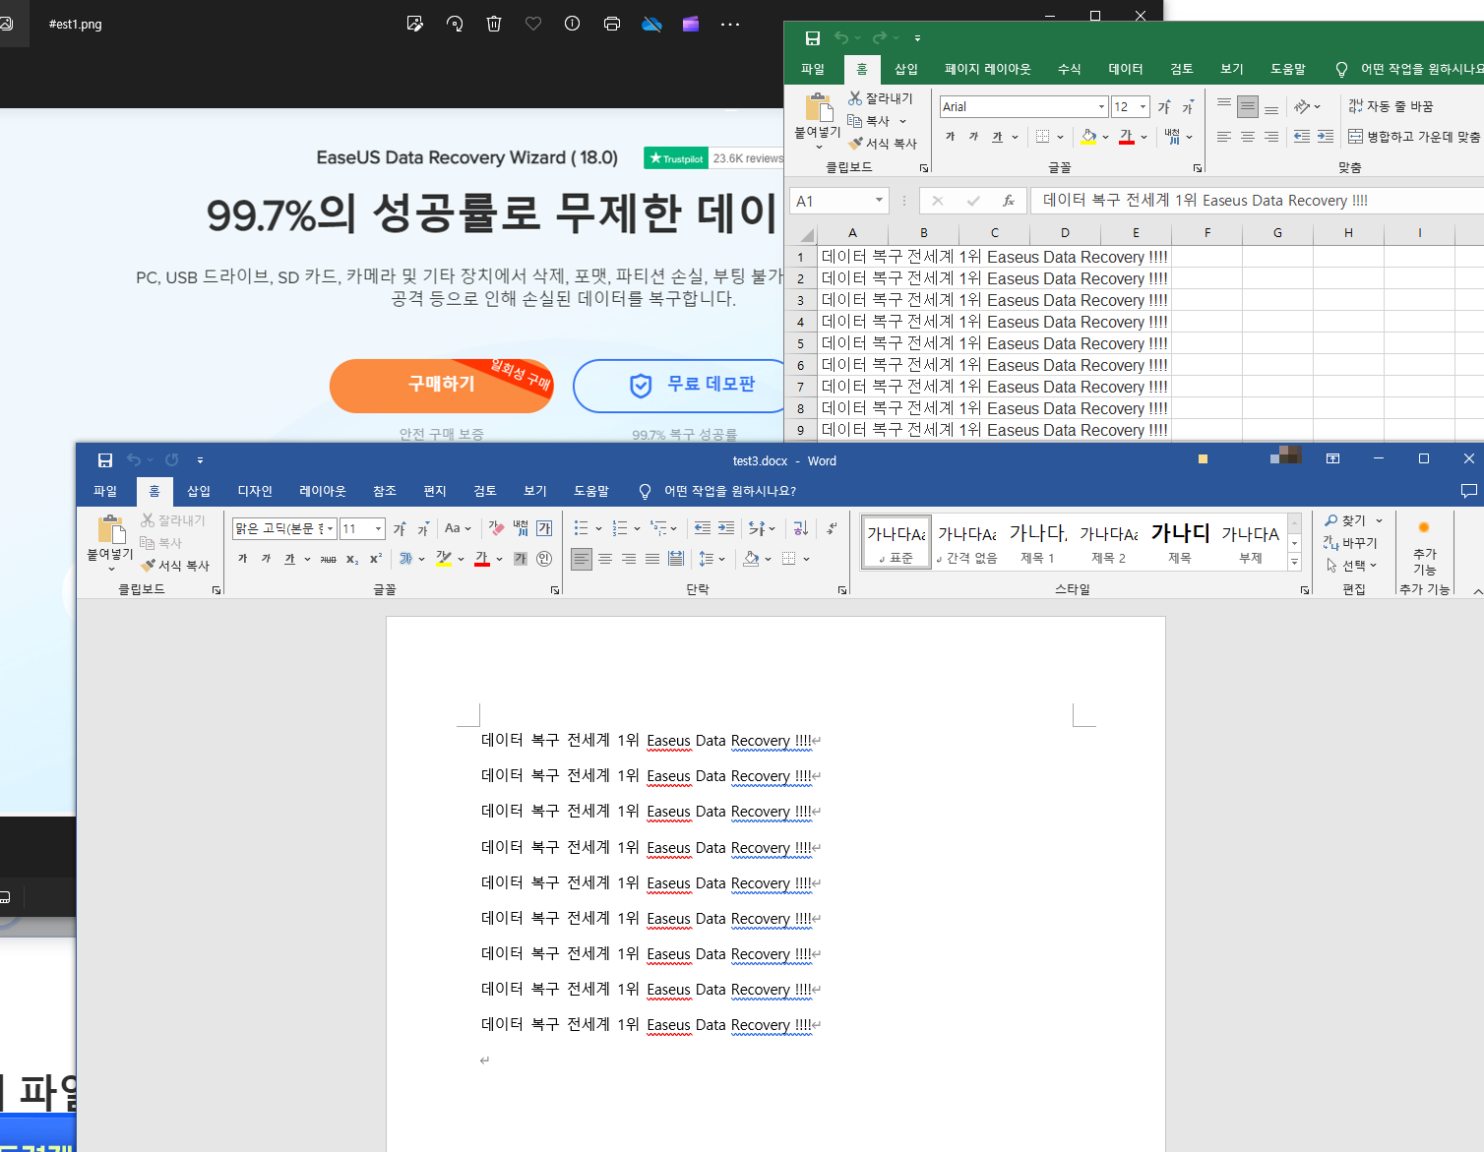
Task: Click the print icon in Photos toolbar
Action: tap(612, 24)
